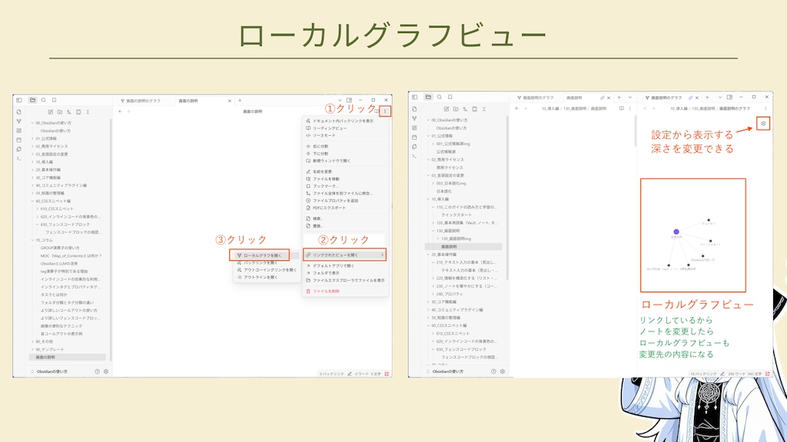Click the new note icon in left window's explorer
787x442 pixels.
[x=51, y=112]
